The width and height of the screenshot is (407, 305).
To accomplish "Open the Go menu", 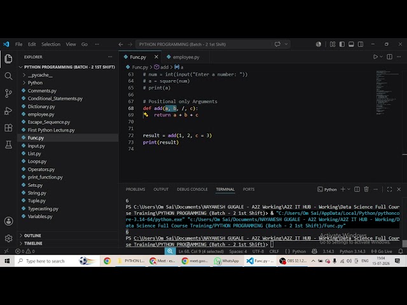I will pos(85,44).
